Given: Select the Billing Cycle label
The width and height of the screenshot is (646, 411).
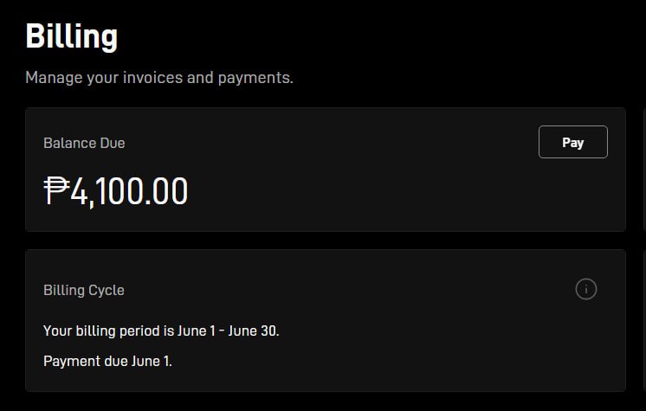Looking at the screenshot, I should [84, 290].
